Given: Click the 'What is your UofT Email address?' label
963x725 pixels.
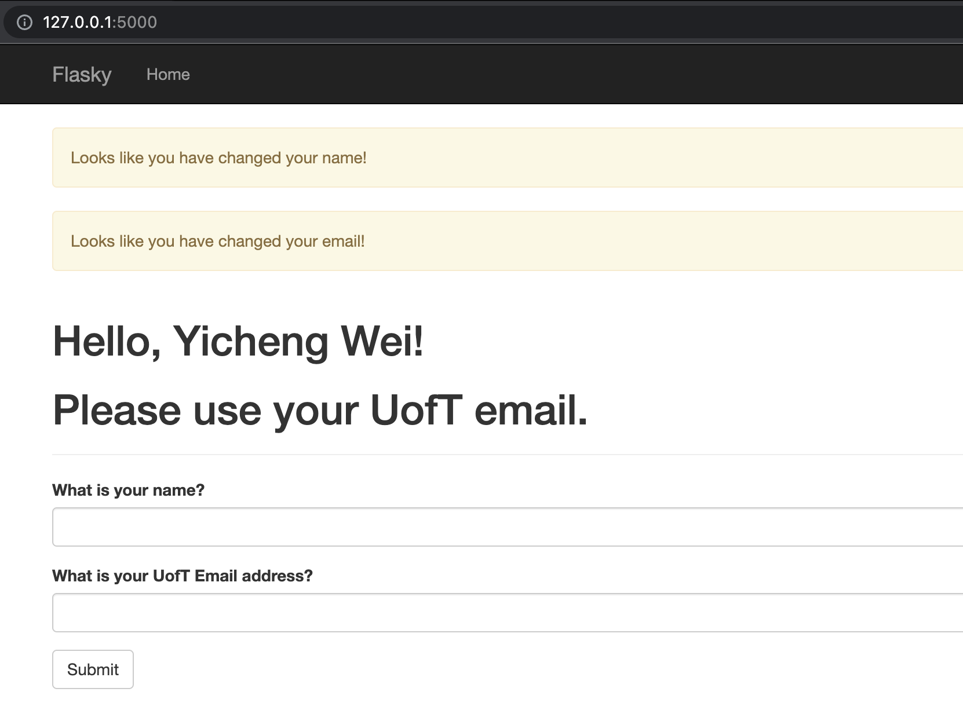Looking at the screenshot, I should (183, 576).
